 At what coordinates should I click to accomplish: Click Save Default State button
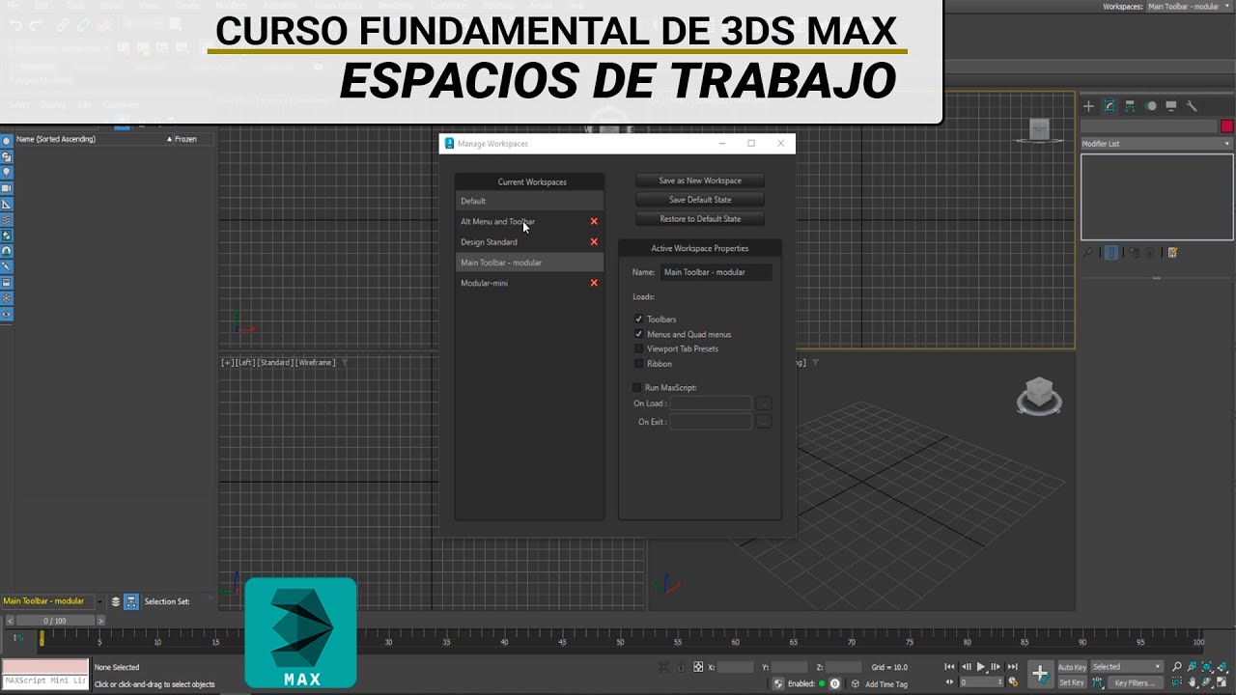tap(700, 200)
